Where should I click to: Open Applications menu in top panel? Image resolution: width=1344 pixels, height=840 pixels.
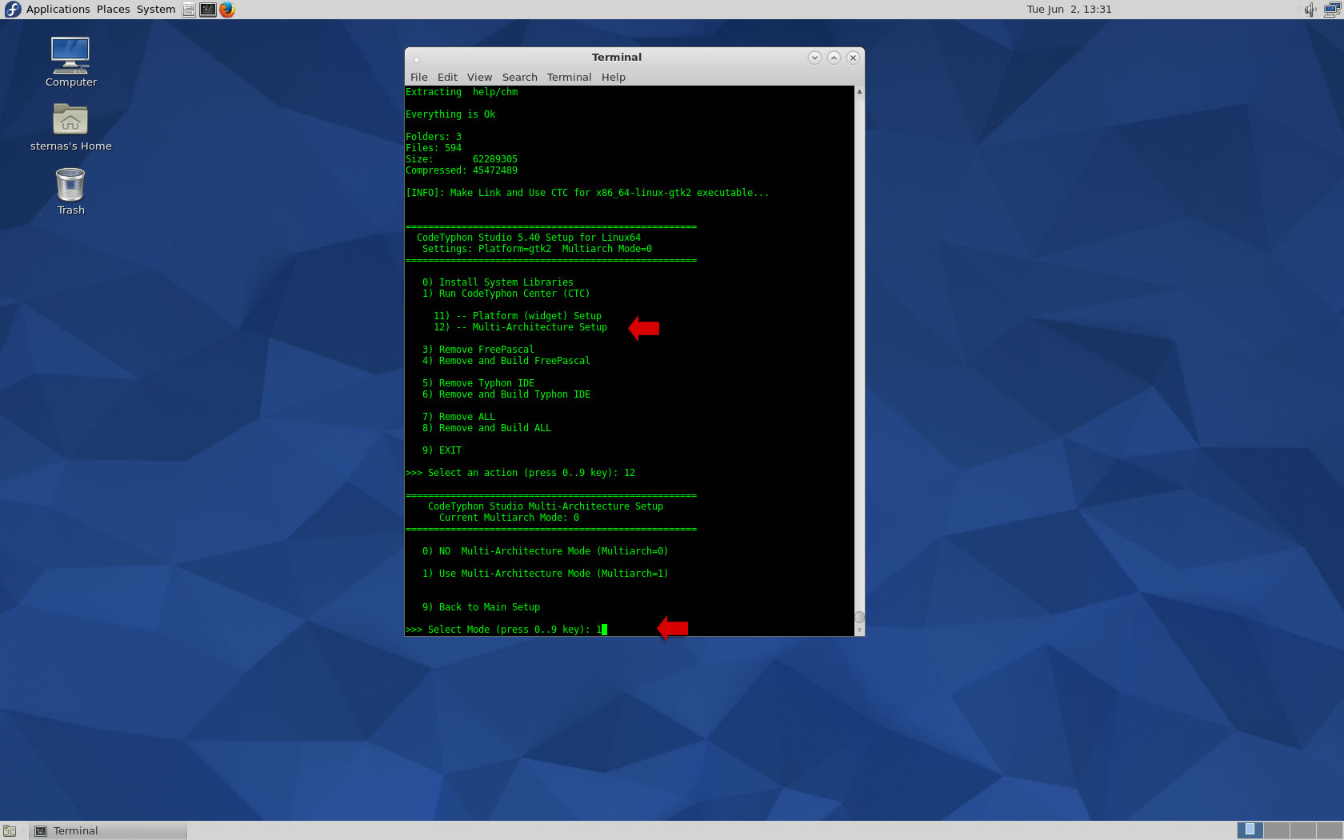tap(58, 10)
